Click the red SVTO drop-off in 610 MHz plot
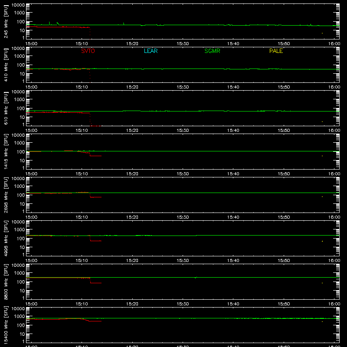This screenshot has width=347, height=347. pyautogui.click(x=90, y=120)
